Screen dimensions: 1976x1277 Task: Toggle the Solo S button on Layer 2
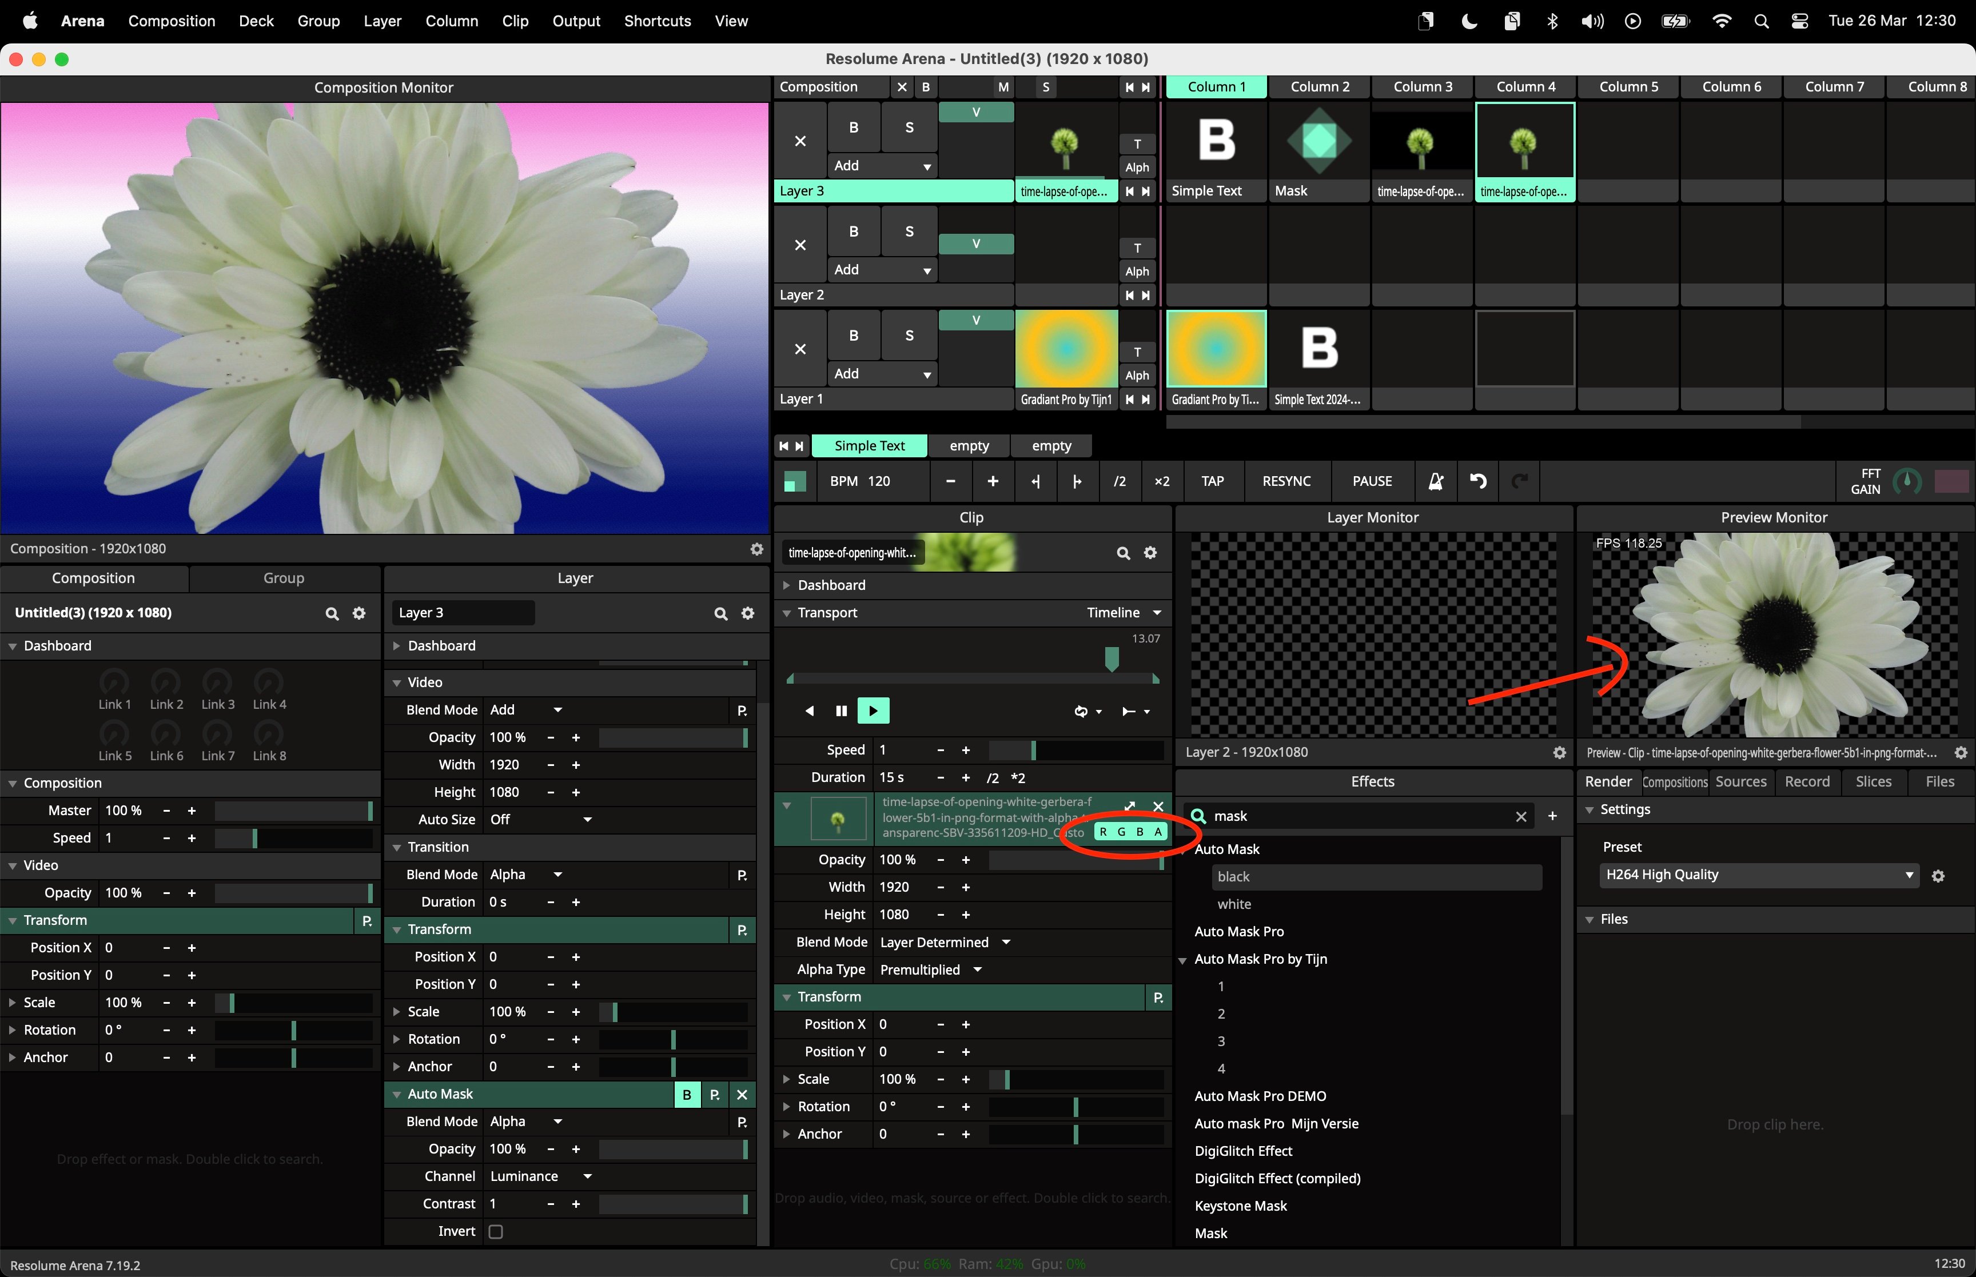[x=909, y=232]
